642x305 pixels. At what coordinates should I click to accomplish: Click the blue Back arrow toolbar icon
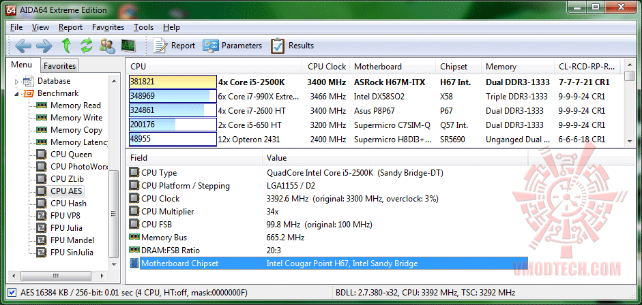coord(23,46)
